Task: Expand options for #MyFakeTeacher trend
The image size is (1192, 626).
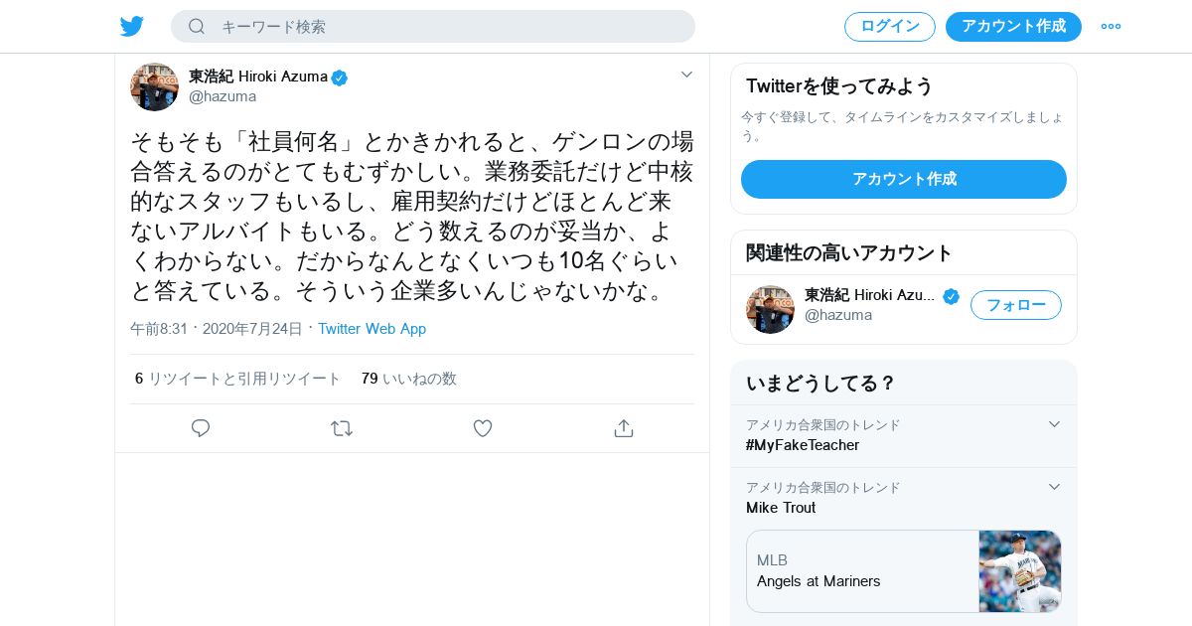Action: click(x=1055, y=424)
